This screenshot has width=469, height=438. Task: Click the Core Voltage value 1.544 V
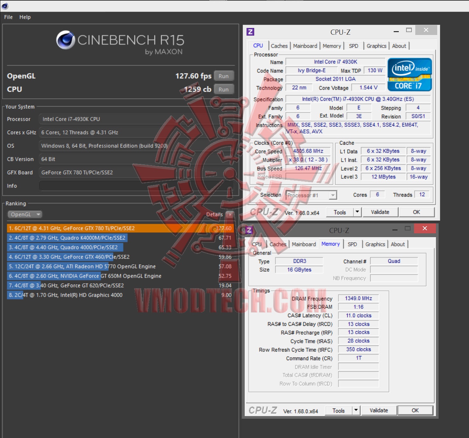click(369, 88)
